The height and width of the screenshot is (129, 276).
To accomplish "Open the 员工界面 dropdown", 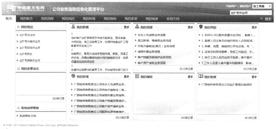I will click(x=262, y=6).
